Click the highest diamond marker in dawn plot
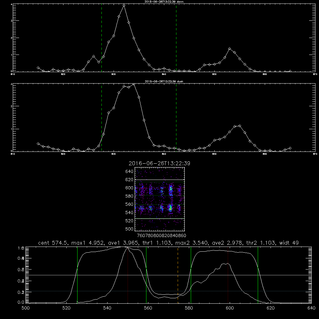The height and width of the screenshot is (319, 319). [x=124, y=5]
